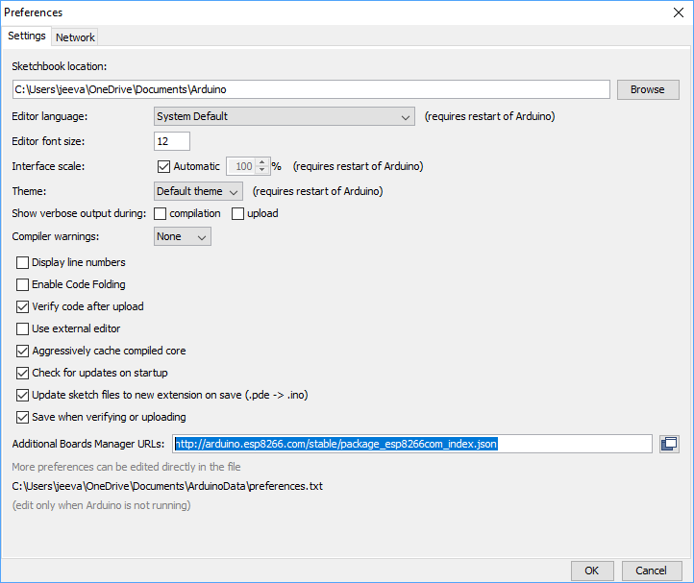The height and width of the screenshot is (583, 694).
Task: Click the Sketchbook location path field
Action: point(311,89)
